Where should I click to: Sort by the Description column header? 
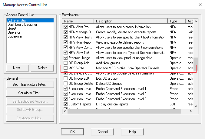click(131, 21)
